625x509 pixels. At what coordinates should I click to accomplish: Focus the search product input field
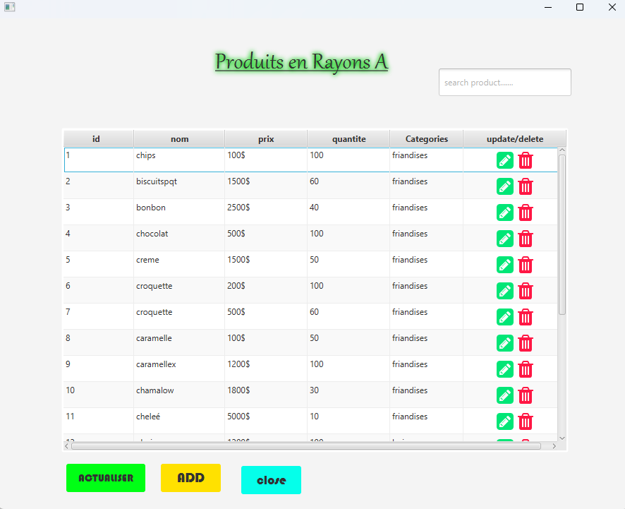[504, 83]
